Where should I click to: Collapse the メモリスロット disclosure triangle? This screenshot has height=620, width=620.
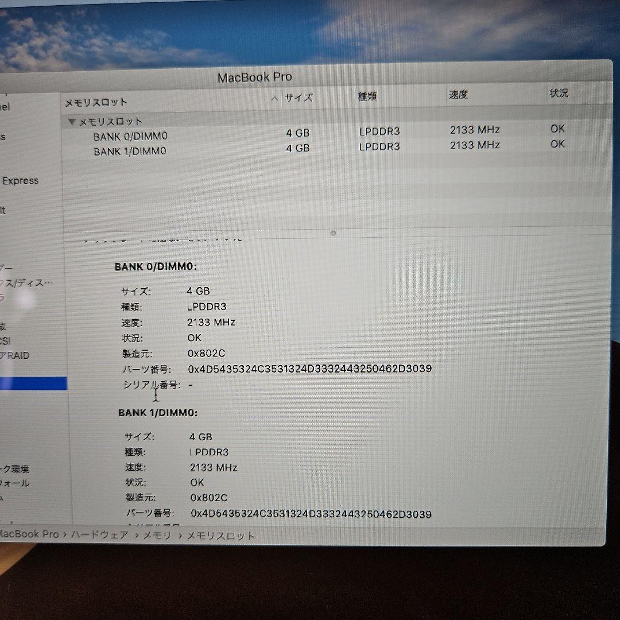coord(71,121)
